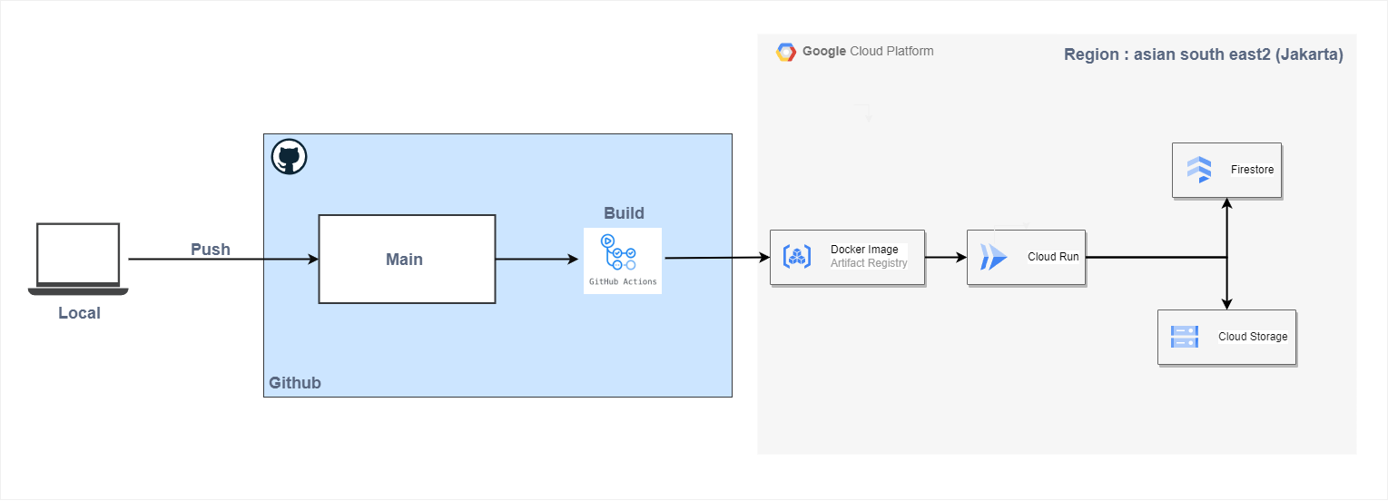Select the GitHub Octocat logo
This screenshot has height=501, width=1388.
point(290,157)
